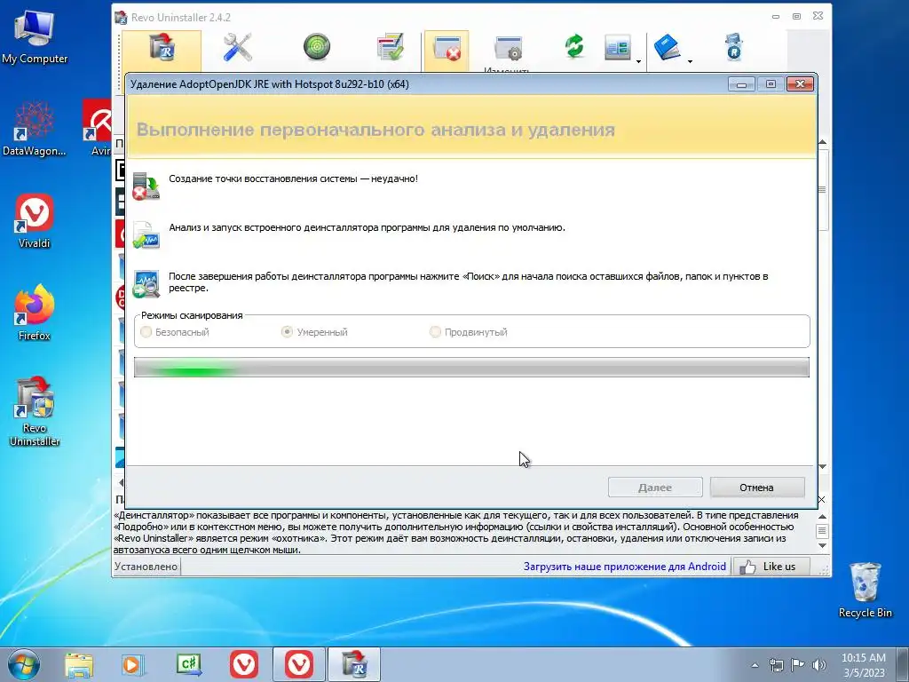Minimize the AdoptOpenJDK removal dialog
Image resolution: width=909 pixels, height=682 pixels.
click(x=741, y=84)
